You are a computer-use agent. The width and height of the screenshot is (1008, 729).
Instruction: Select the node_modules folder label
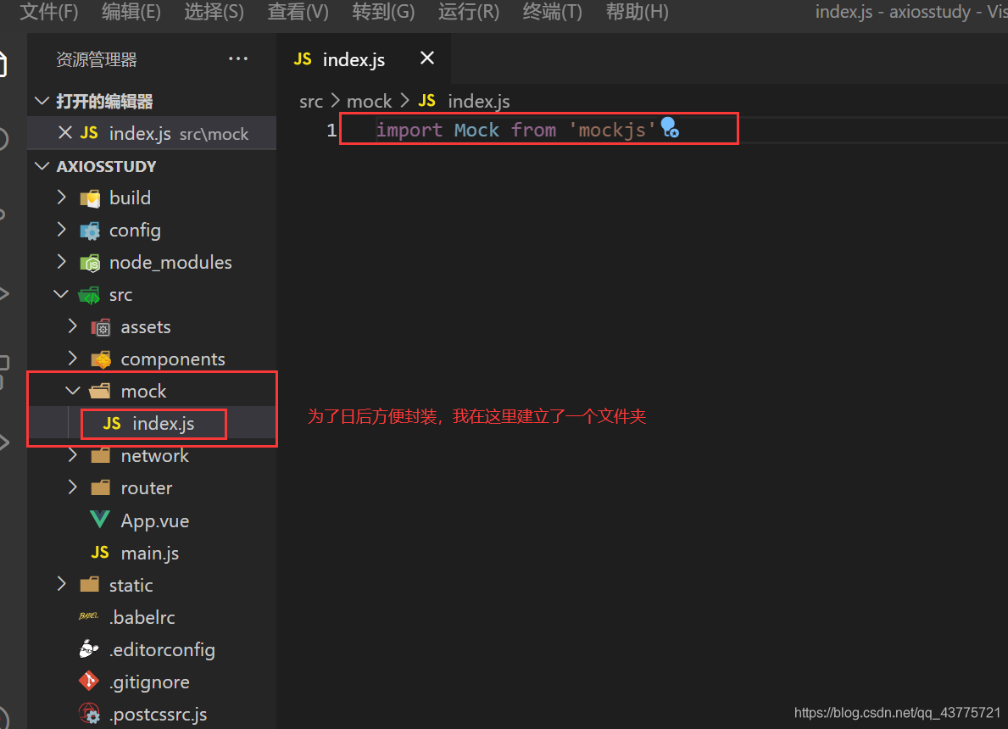click(170, 262)
